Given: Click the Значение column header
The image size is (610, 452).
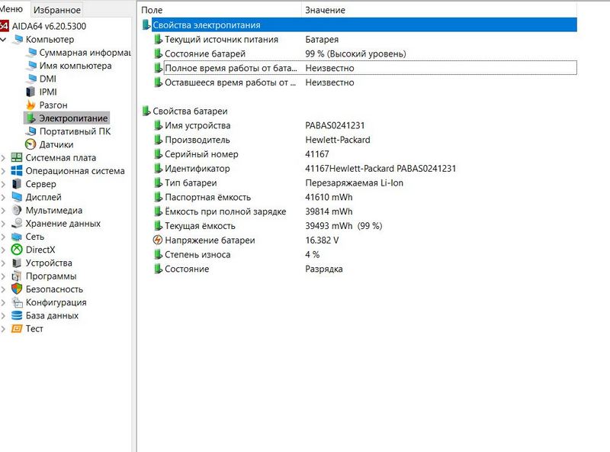Looking at the screenshot, I should [325, 10].
